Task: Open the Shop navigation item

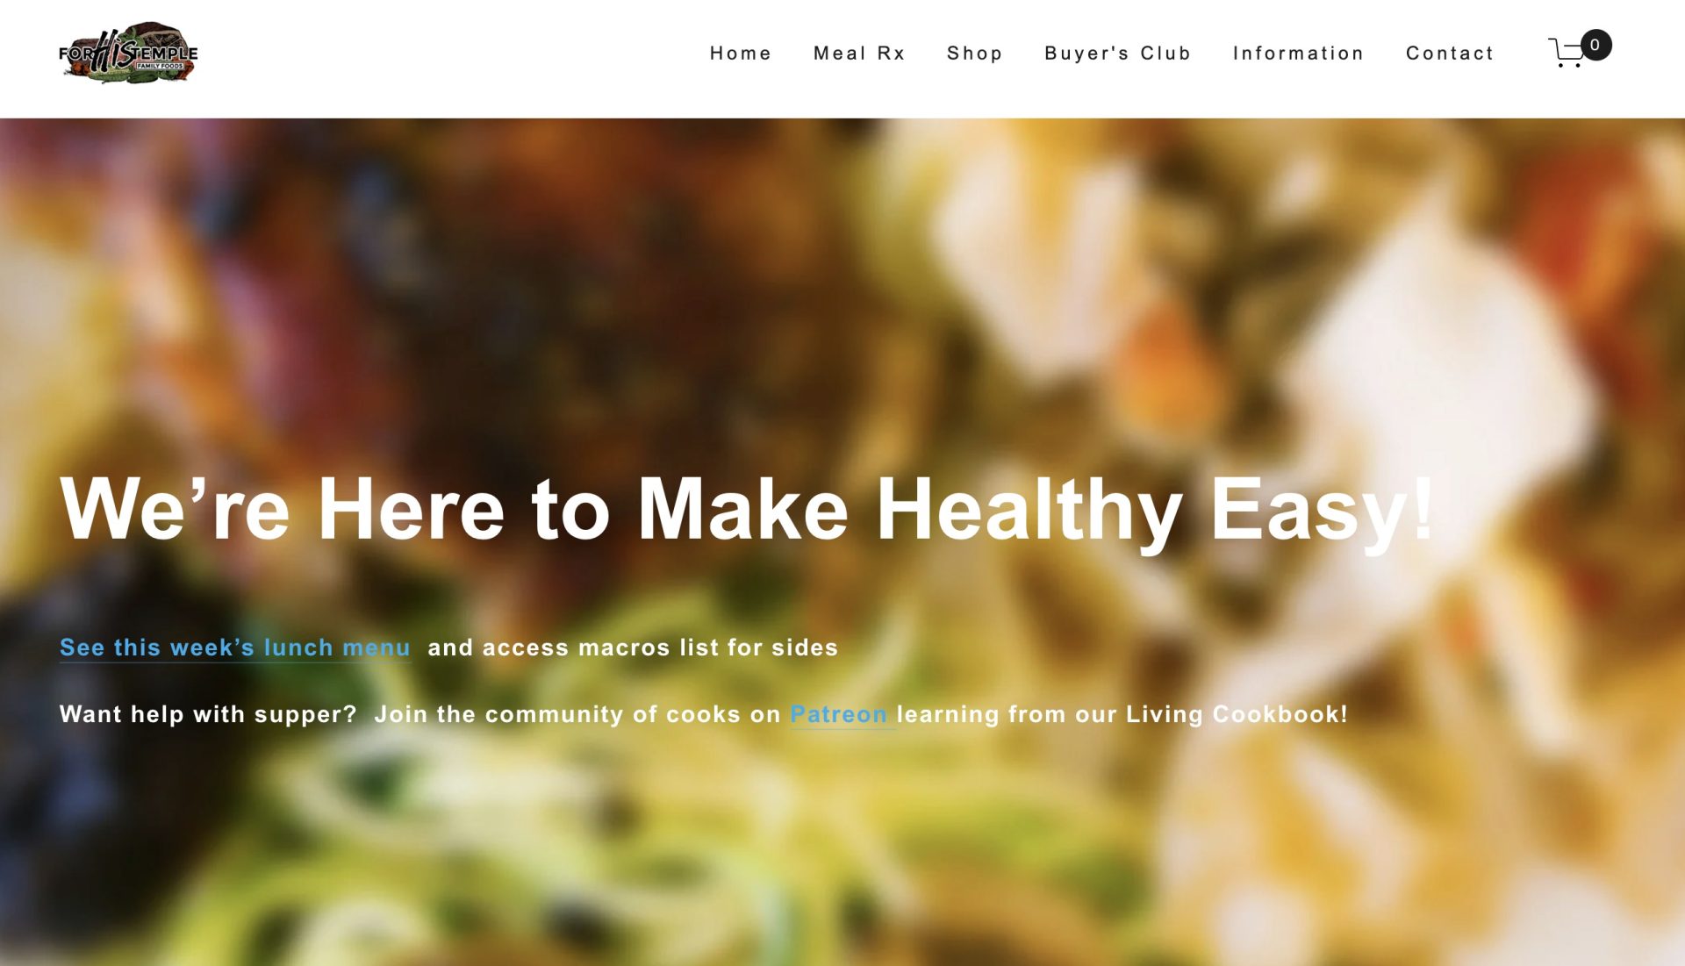Action: point(974,54)
